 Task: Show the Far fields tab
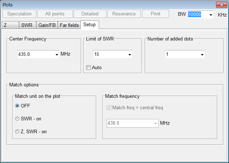[69, 25]
